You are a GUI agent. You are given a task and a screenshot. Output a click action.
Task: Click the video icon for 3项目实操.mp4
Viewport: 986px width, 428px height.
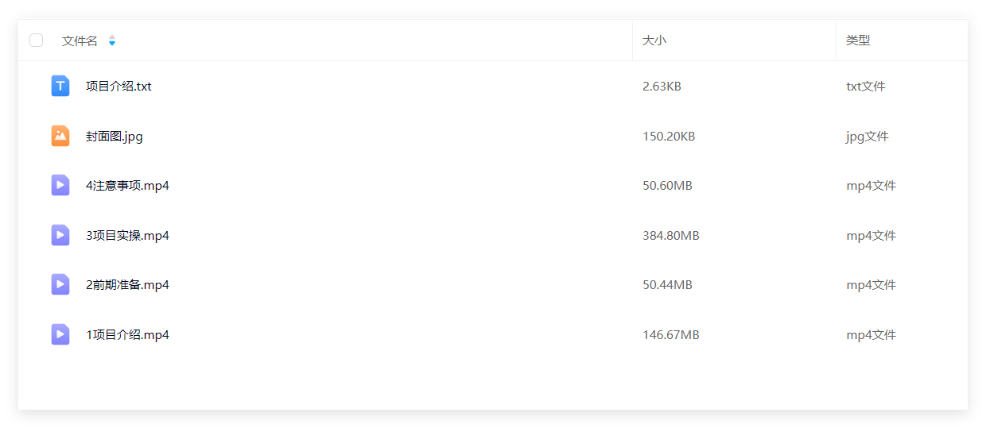click(60, 235)
